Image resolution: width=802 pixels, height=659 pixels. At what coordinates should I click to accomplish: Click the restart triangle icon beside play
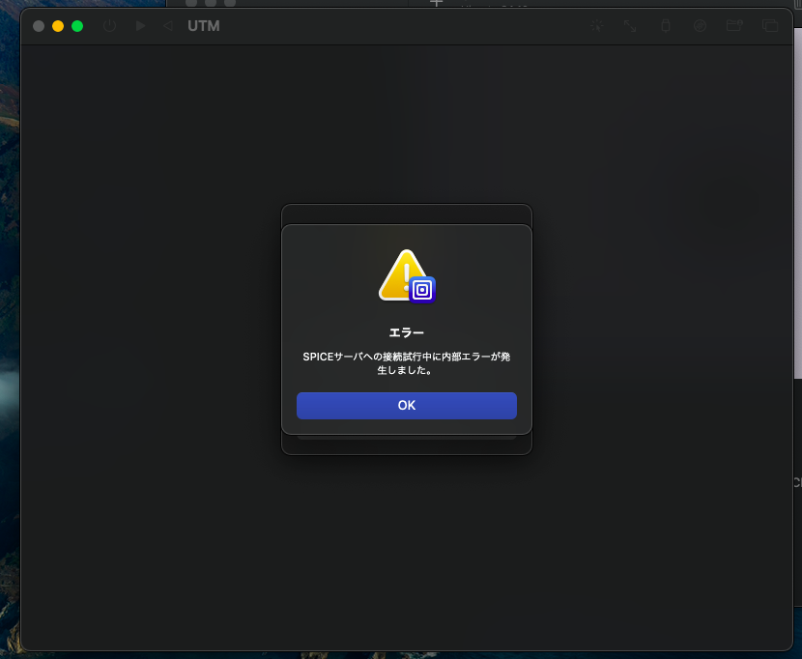point(168,26)
